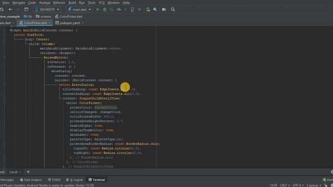Click the lock read-only icon in status bar
333x187 pixels.
(326, 185)
